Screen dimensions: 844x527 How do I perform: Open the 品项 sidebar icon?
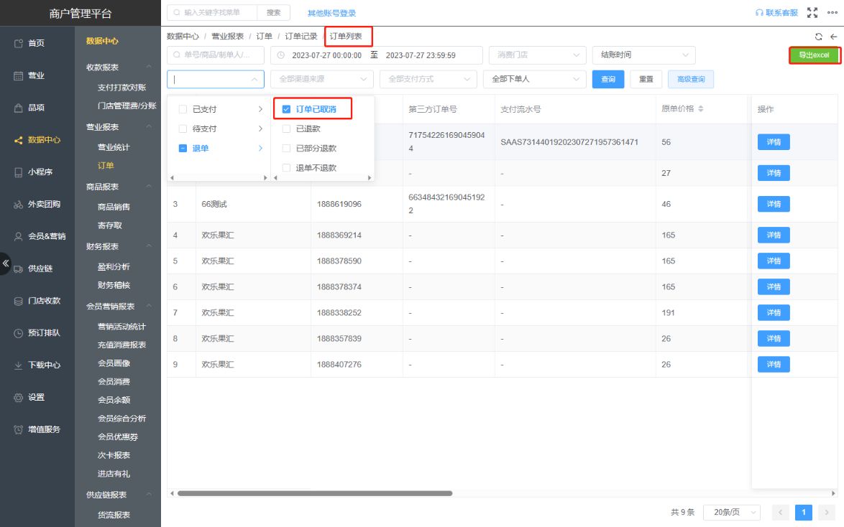click(x=18, y=108)
